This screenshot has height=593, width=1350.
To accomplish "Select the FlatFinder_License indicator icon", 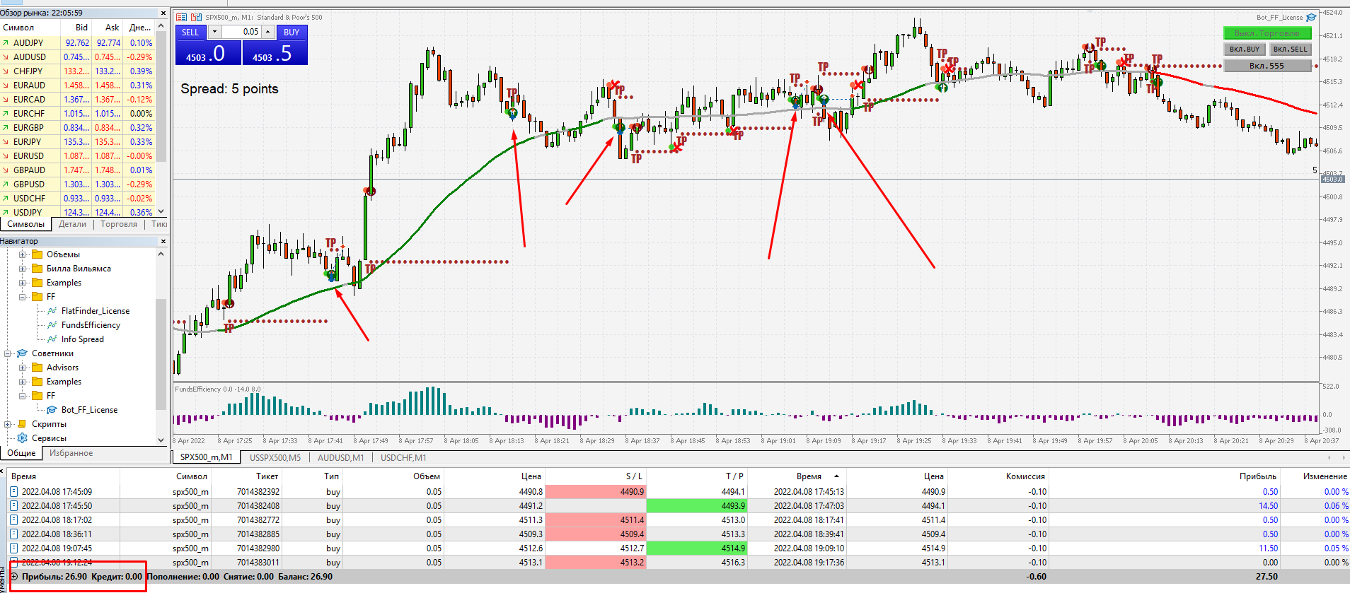I will [x=52, y=311].
